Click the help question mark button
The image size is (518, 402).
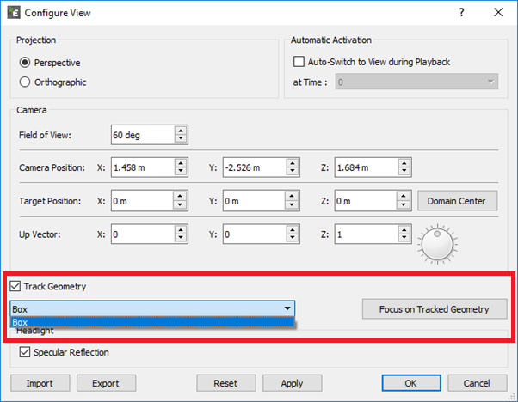tap(462, 13)
